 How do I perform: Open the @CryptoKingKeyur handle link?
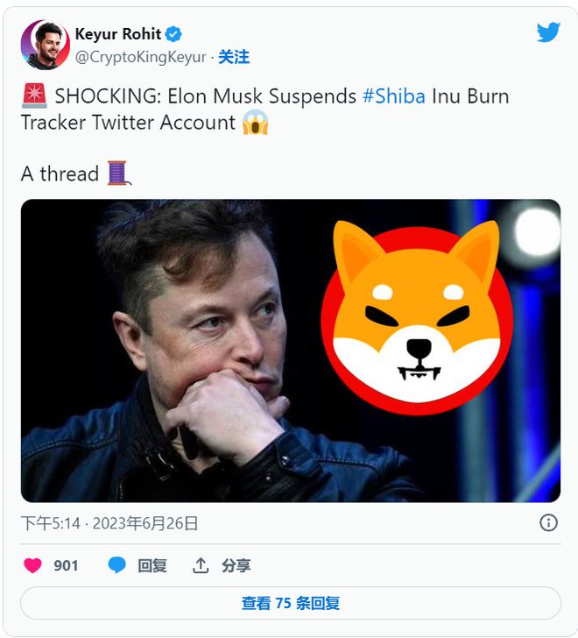point(142,57)
